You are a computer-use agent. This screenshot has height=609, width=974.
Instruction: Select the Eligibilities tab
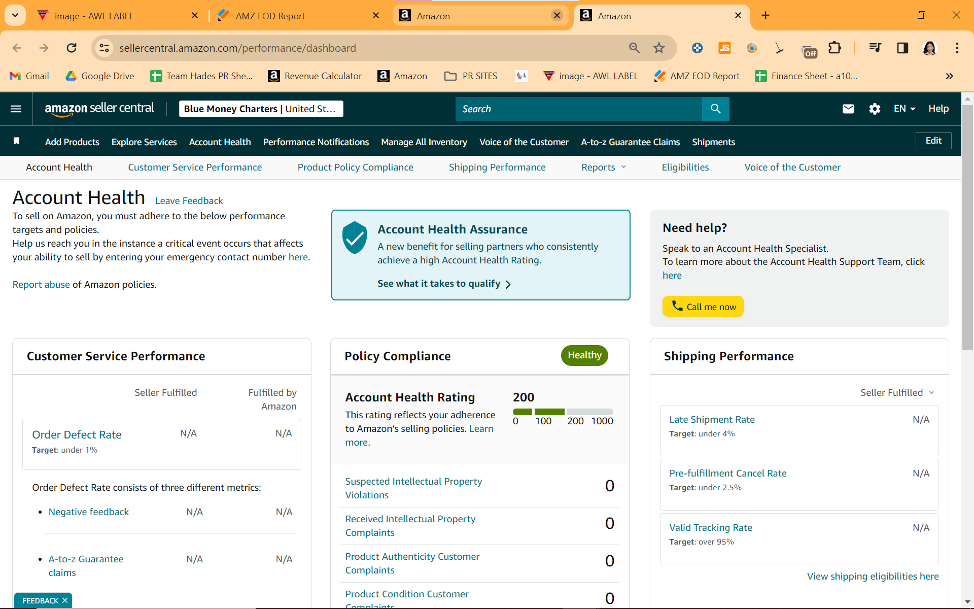point(685,167)
